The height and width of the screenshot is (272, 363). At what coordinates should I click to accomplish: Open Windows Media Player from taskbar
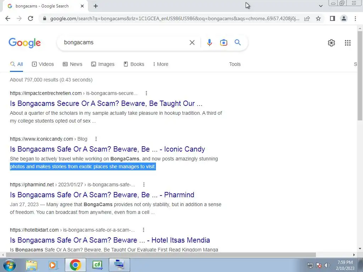53,265
